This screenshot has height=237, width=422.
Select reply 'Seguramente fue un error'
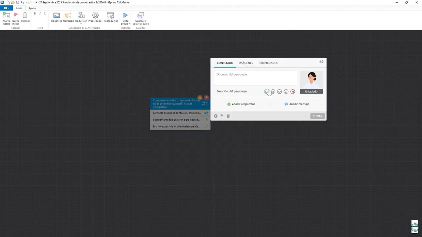[180, 120]
